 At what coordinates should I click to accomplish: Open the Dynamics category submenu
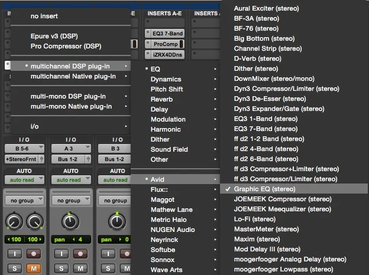[175, 79]
